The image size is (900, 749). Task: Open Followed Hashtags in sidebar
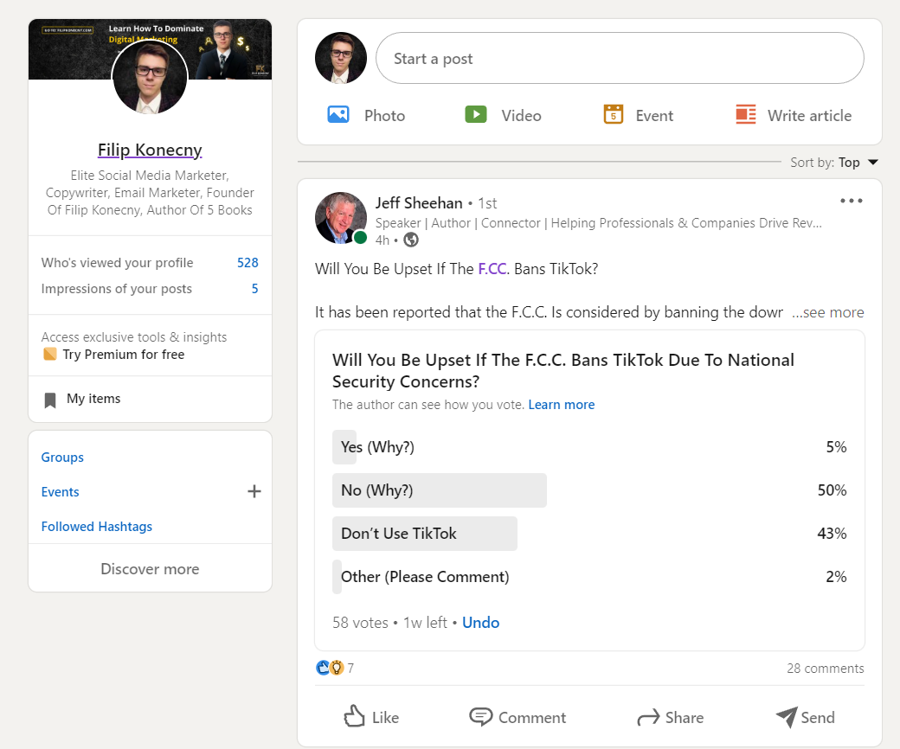[x=97, y=527]
